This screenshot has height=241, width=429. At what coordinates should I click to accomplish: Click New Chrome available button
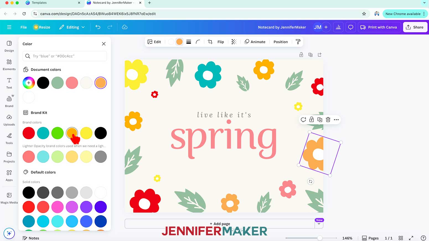click(405, 14)
